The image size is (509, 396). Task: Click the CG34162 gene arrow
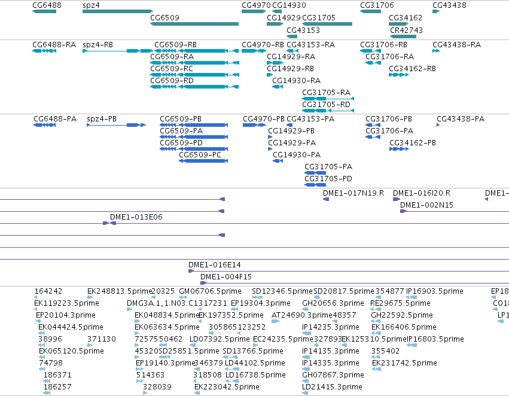398,24
